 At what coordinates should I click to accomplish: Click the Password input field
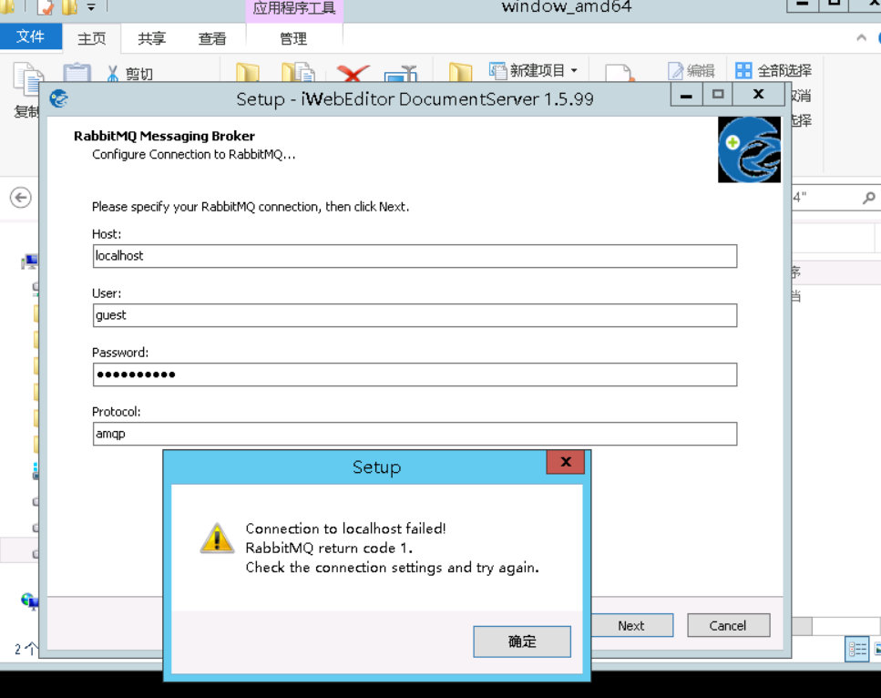[415, 375]
